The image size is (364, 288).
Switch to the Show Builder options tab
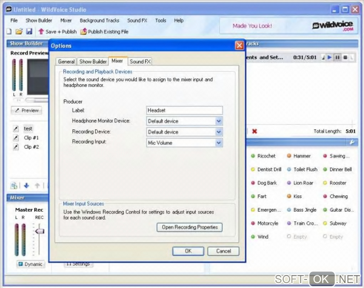(x=93, y=61)
